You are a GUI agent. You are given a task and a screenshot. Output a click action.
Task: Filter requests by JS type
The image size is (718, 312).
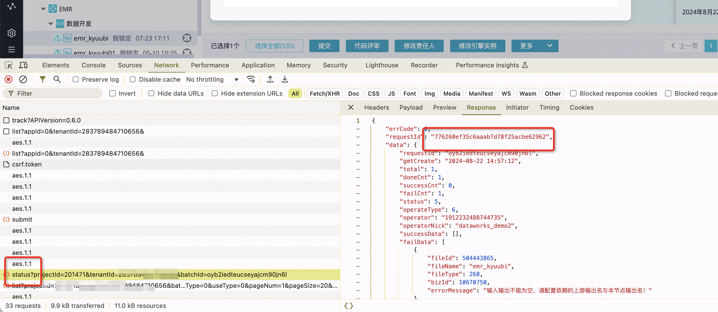coord(391,93)
